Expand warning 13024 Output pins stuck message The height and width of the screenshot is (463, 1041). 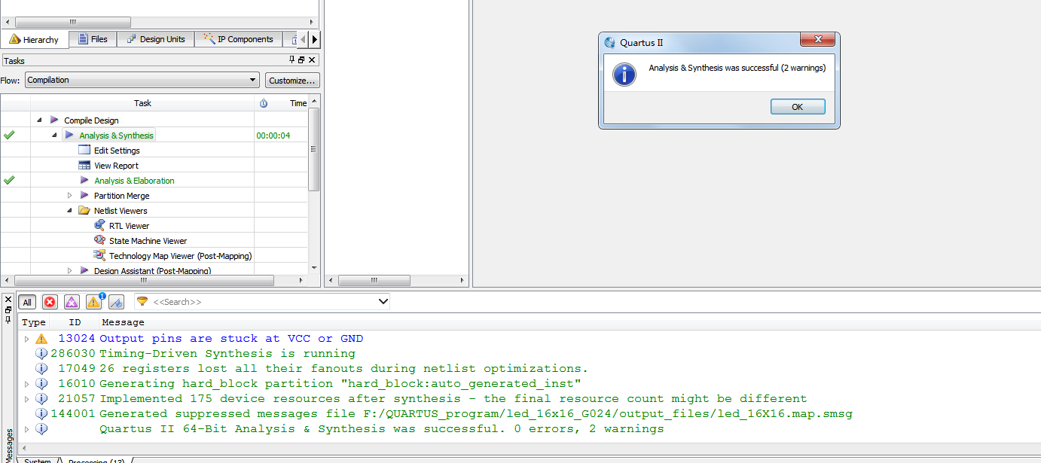coord(26,339)
